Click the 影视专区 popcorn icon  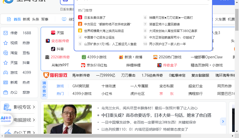point(7,107)
